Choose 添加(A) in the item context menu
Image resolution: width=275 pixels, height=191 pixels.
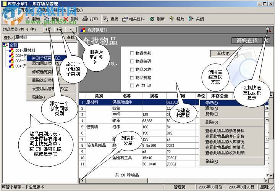[232, 108]
